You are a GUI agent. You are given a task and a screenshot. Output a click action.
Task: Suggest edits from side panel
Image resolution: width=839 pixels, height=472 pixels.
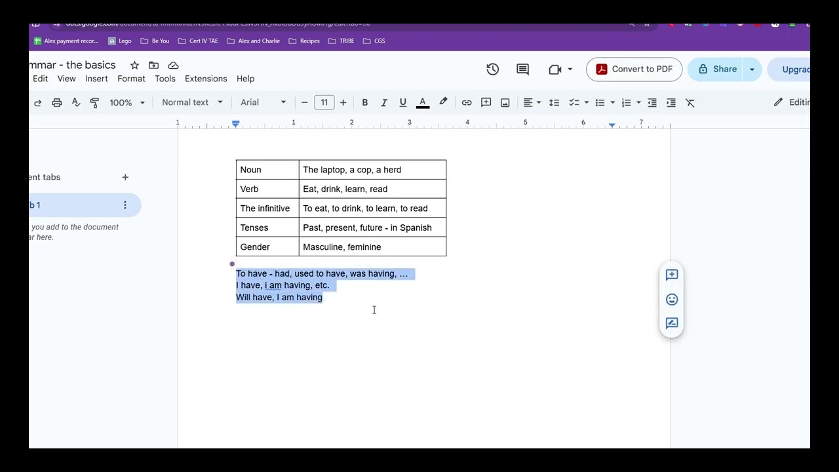672,323
